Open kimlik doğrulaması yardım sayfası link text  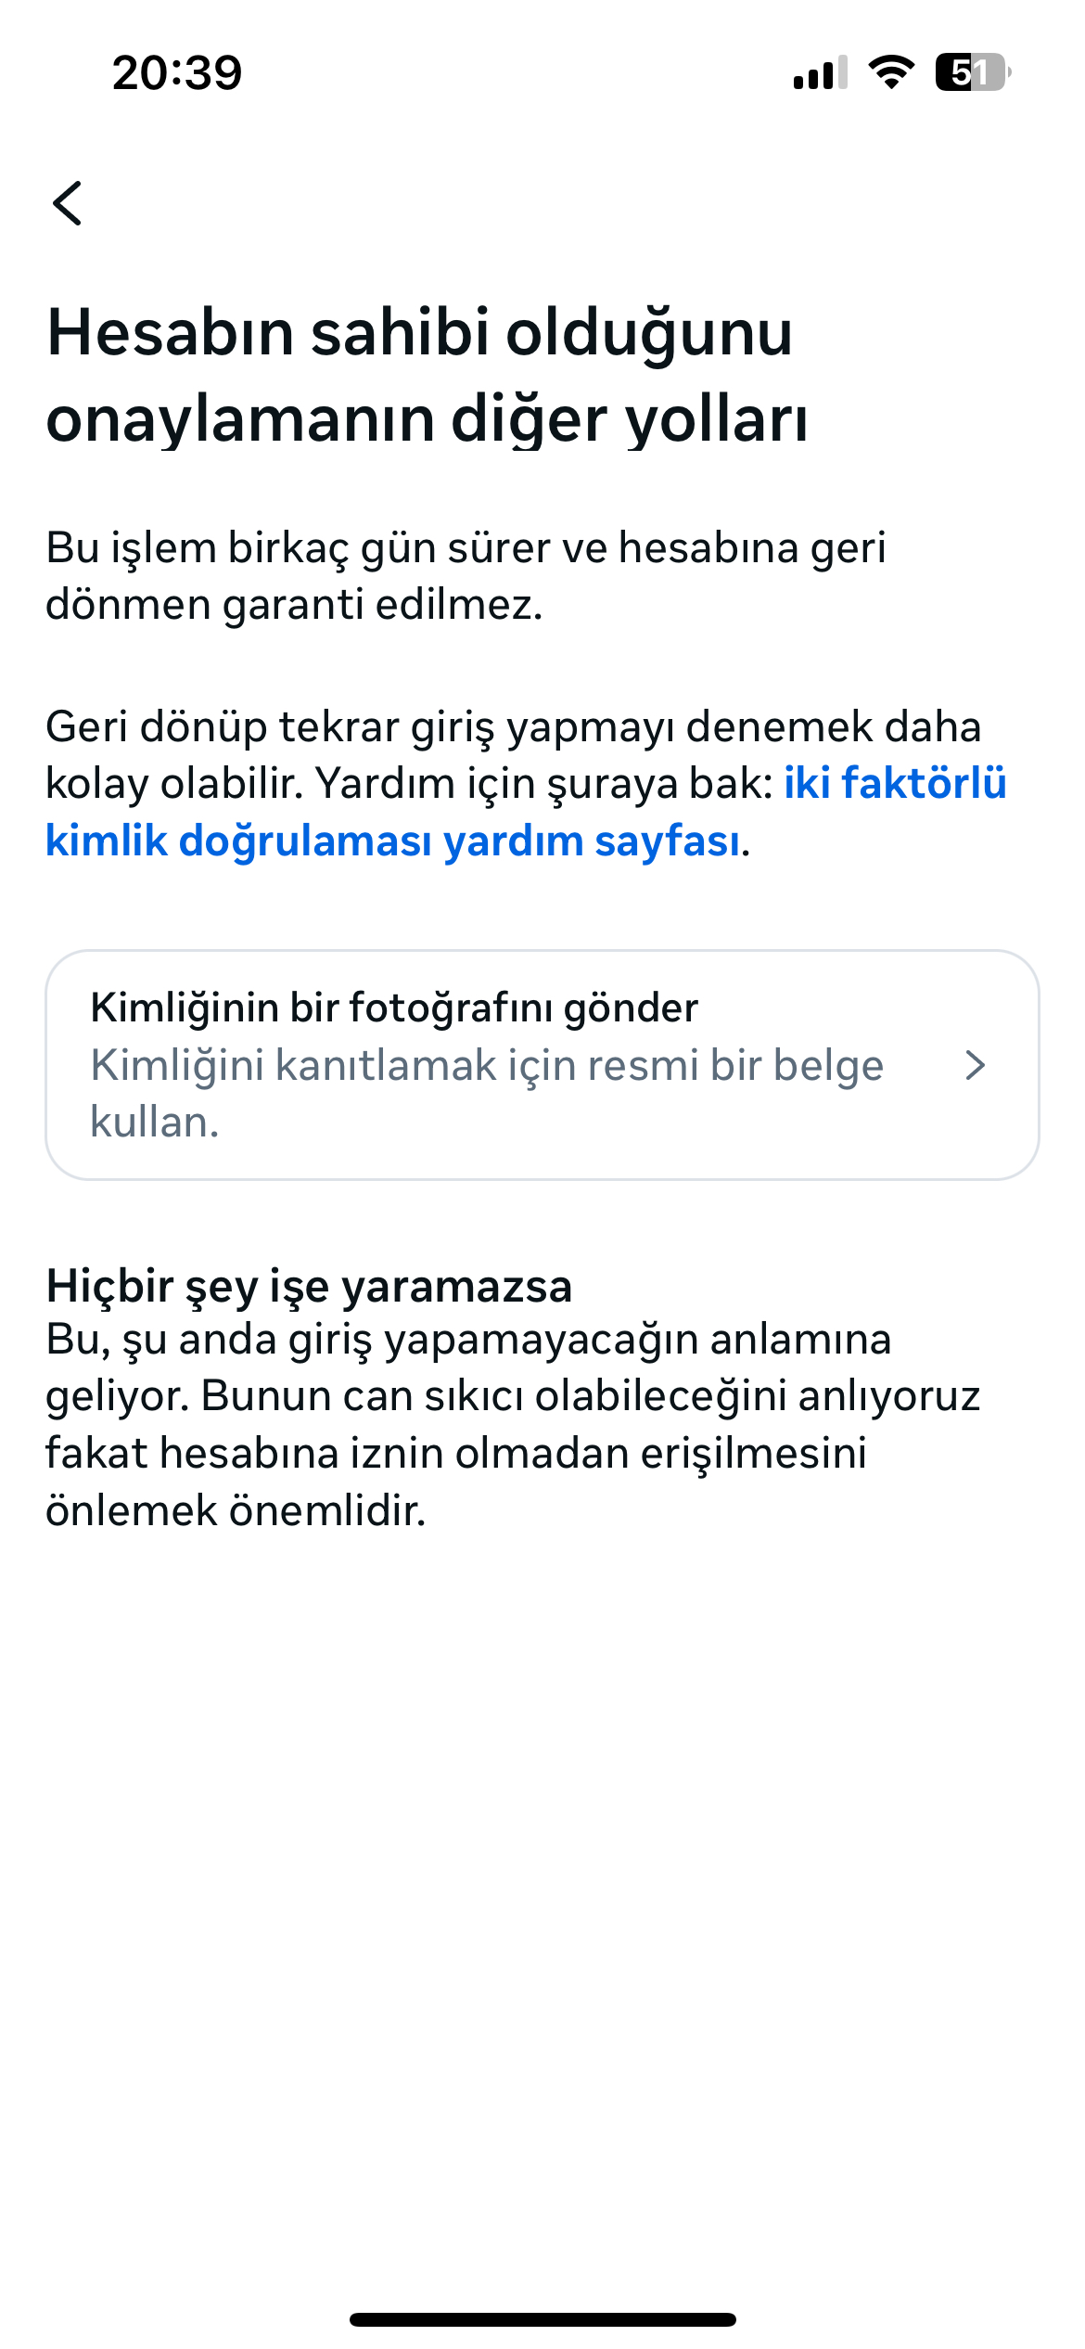393,841
